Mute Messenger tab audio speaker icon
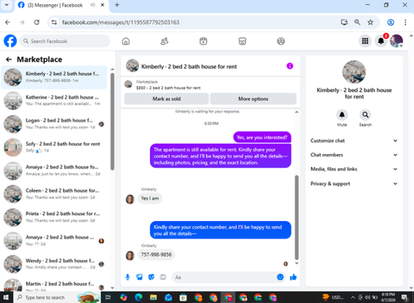The image size is (414, 303). pyautogui.click(x=93, y=5)
